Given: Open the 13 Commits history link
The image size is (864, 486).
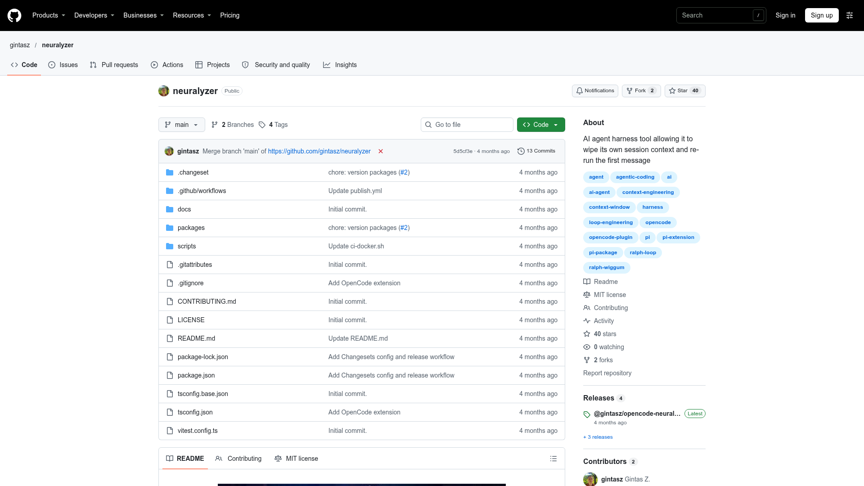Looking at the screenshot, I should click(x=536, y=151).
